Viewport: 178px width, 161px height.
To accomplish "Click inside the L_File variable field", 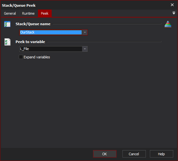I will coord(51,49).
